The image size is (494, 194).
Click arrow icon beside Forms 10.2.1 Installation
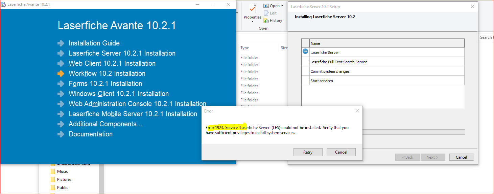click(x=61, y=84)
